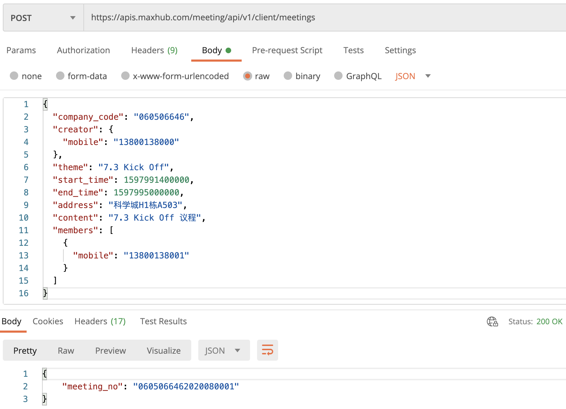Choose GraphQL as body type
566x409 pixels.
[338, 76]
